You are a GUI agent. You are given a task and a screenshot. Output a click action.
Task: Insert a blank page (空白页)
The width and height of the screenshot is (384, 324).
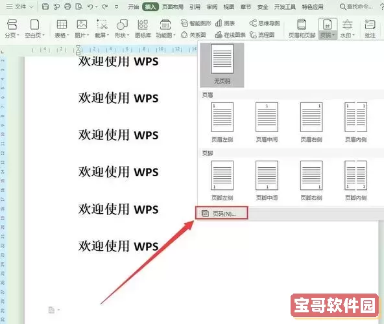coord(34,29)
